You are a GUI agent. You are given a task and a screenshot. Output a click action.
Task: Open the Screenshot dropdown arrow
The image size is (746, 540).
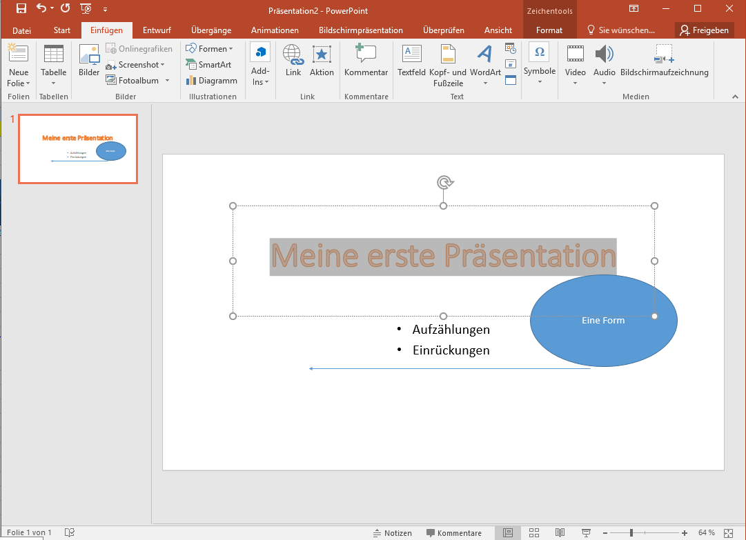[x=162, y=65]
